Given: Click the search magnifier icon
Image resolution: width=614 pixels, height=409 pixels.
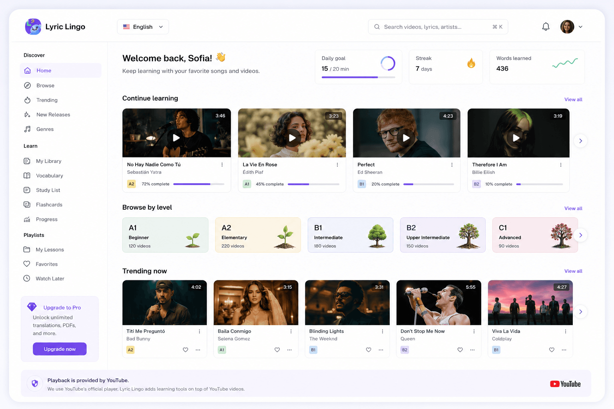Looking at the screenshot, I should tap(377, 27).
